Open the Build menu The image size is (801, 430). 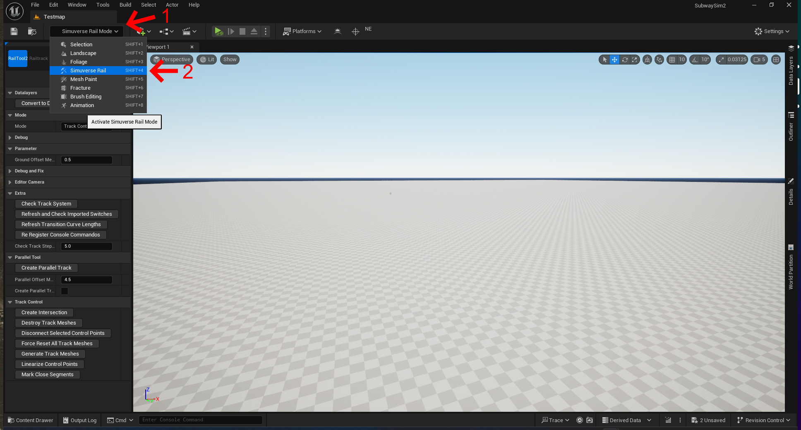pos(125,5)
